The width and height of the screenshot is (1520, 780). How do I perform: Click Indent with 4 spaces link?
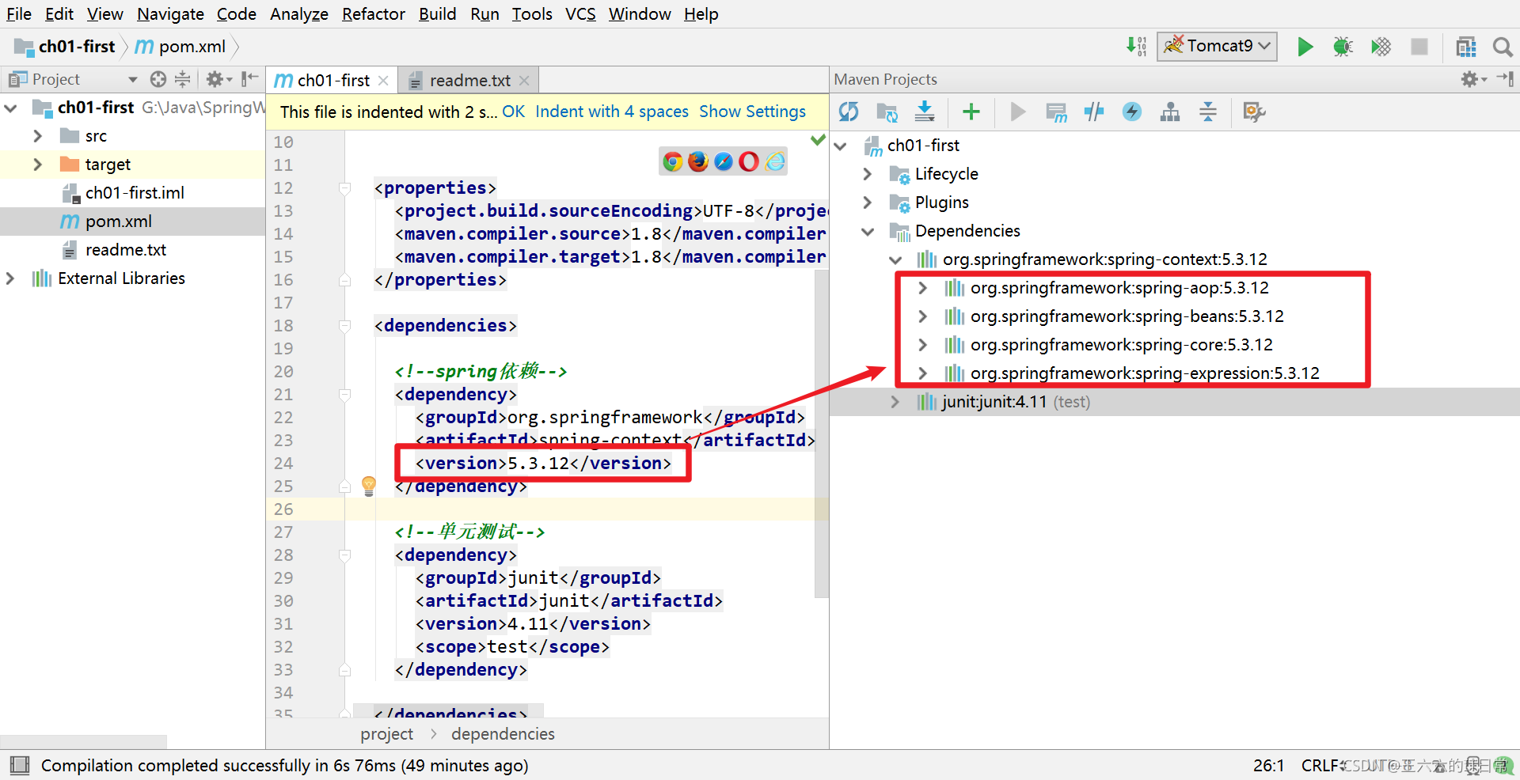click(612, 112)
